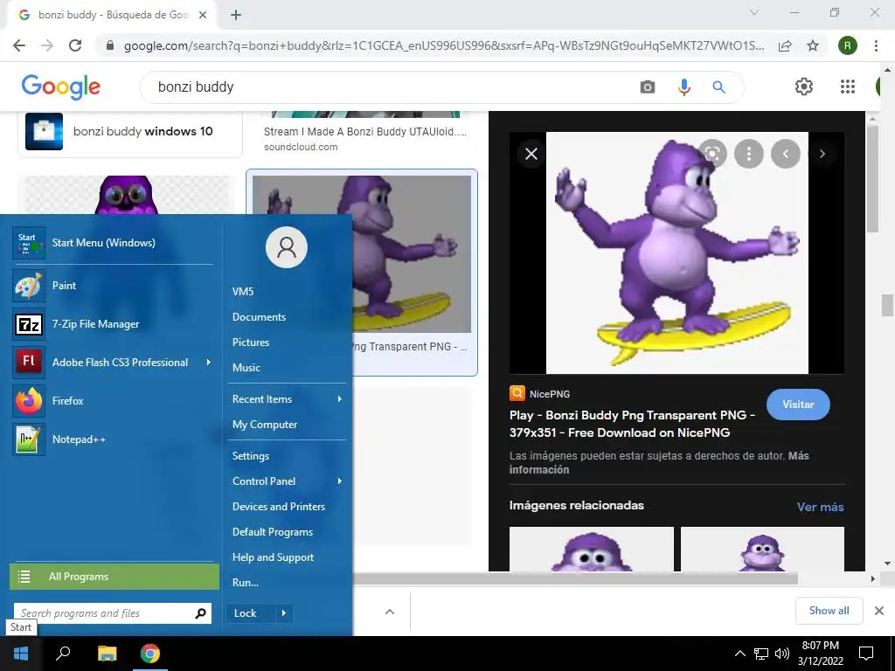Search by image camera icon
The height and width of the screenshot is (671, 895).
[x=648, y=86]
